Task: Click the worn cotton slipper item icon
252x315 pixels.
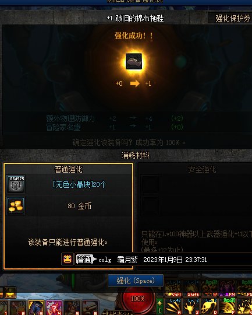Action: point(134,61)
